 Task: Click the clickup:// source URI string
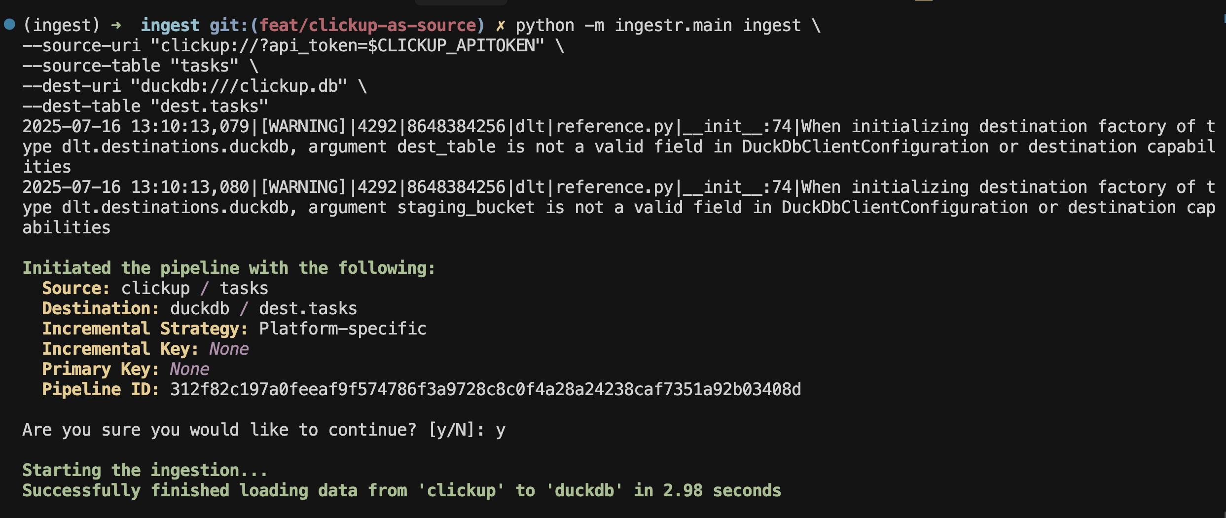[x=348, y=46]
